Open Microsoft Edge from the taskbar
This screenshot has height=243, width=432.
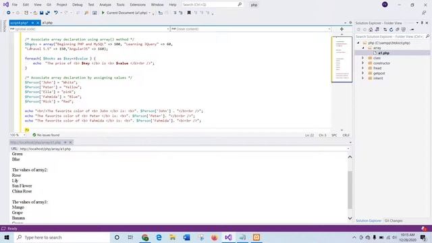point(159,237)
